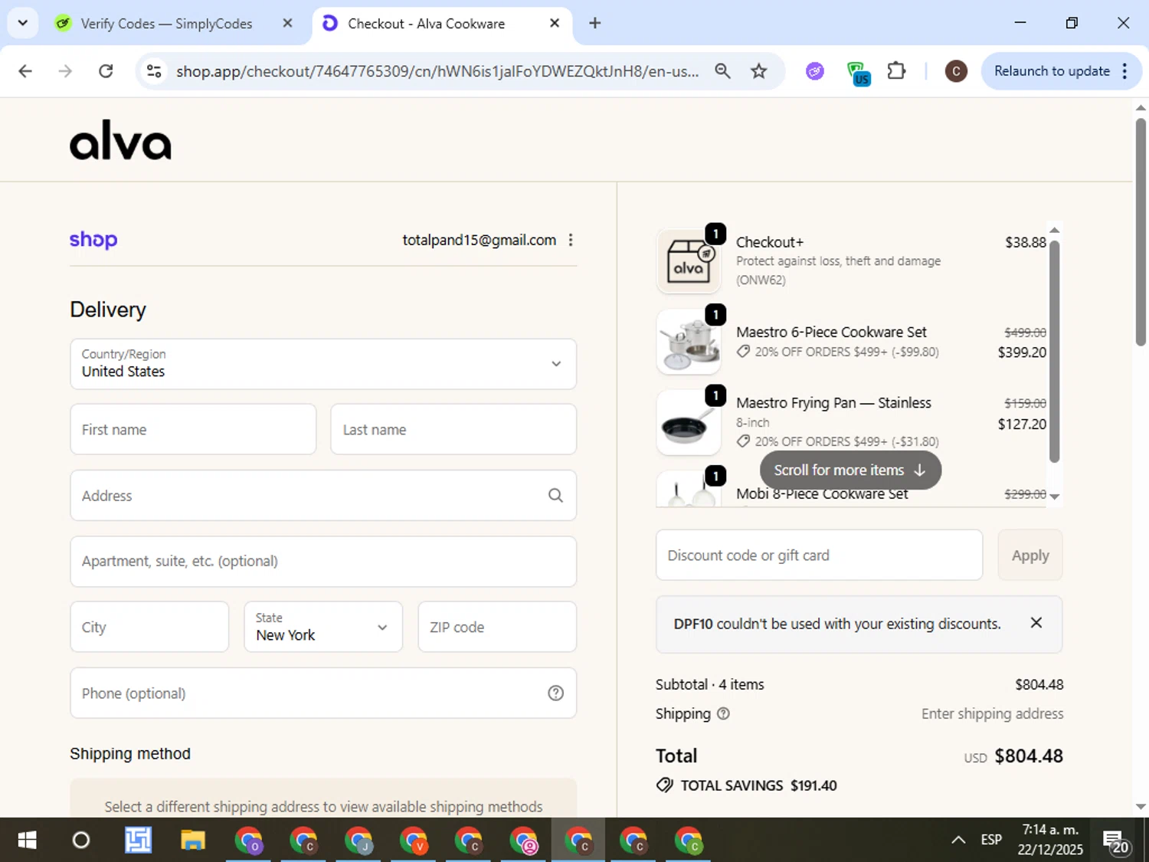Screen dimensions: 1149x862
Task: Close the Checkout - Alva Cookware tab
Action: [x=555, y=23]
